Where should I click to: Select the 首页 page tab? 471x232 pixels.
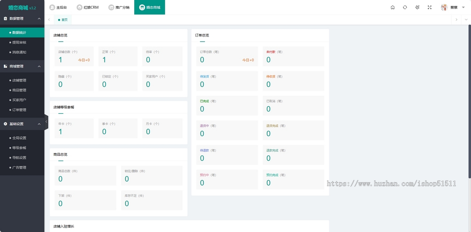pos(63,20)
